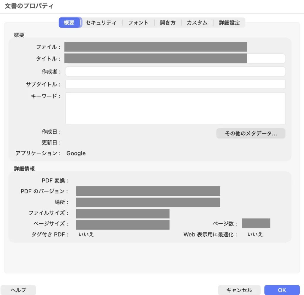Click the ページ数 label
Screen dimensions: 304x295
click(x=225, y=224)
